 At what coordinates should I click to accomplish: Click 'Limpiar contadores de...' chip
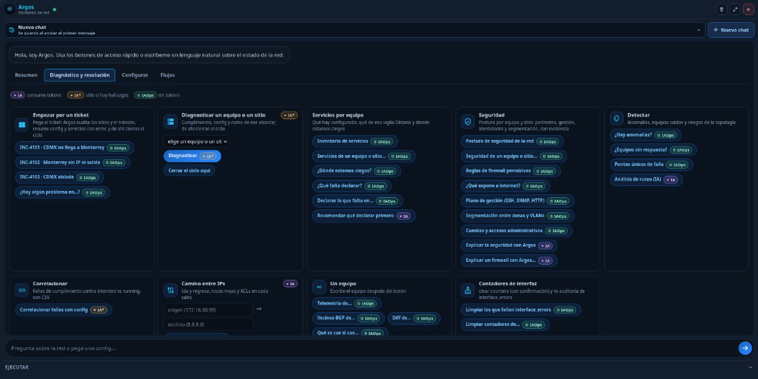pyautogui.click(x=505, y=325)
